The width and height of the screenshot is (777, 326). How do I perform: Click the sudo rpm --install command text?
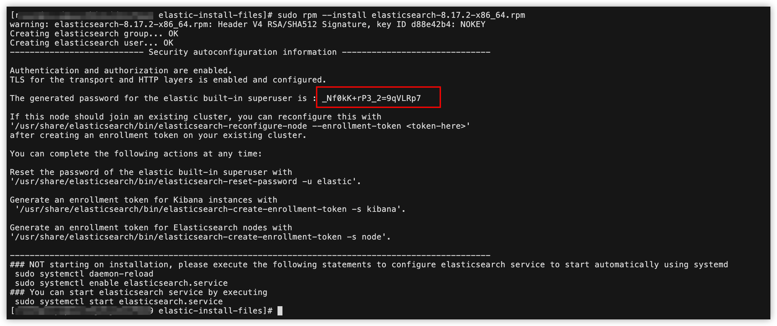pos(401,15)
